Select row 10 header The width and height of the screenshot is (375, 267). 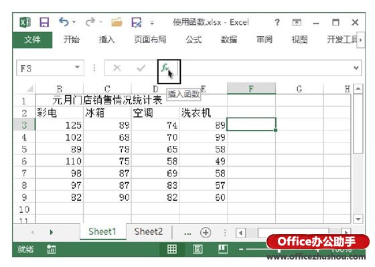[x=24, y=209]
